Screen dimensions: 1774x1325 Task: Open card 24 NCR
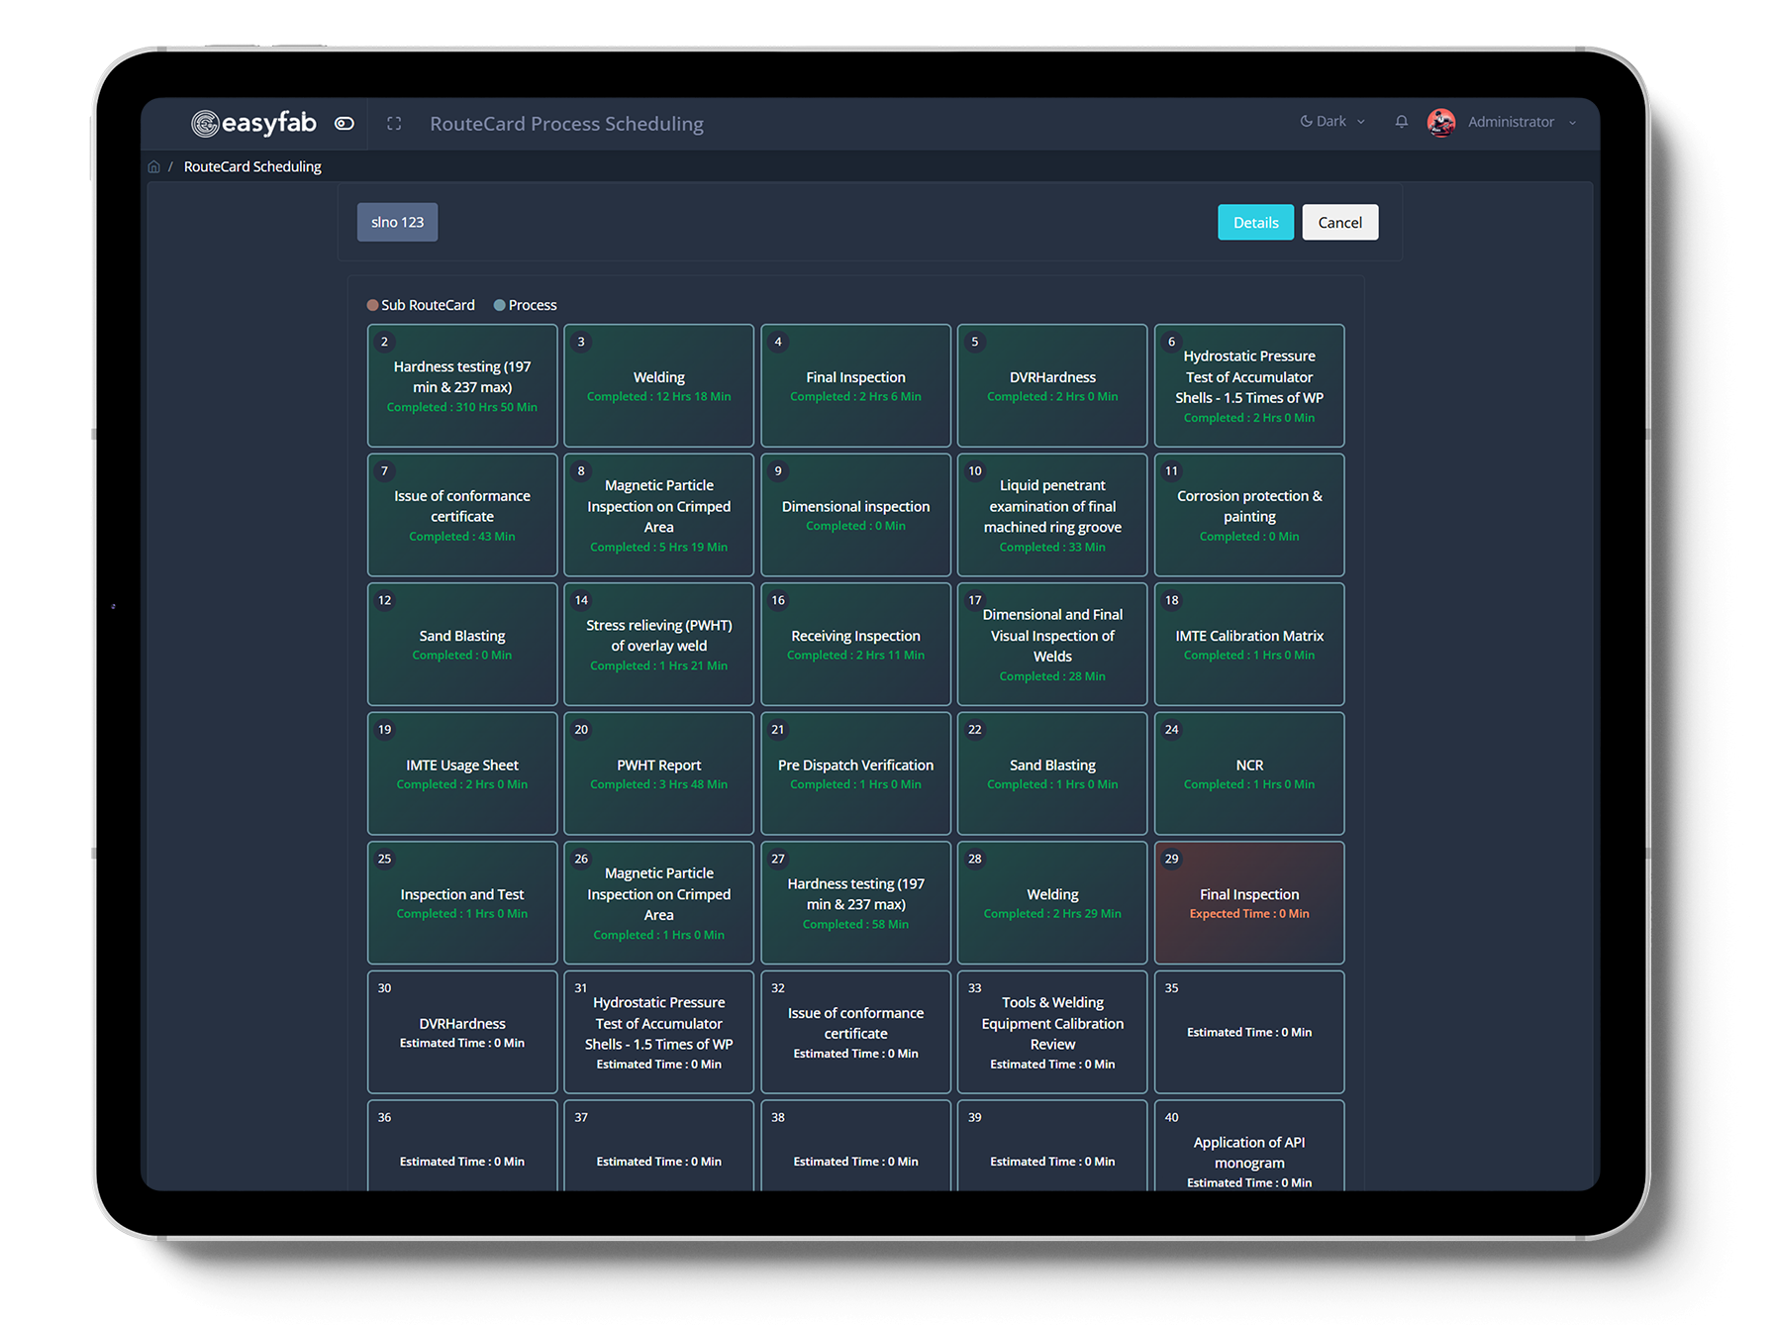[1249, 773]
